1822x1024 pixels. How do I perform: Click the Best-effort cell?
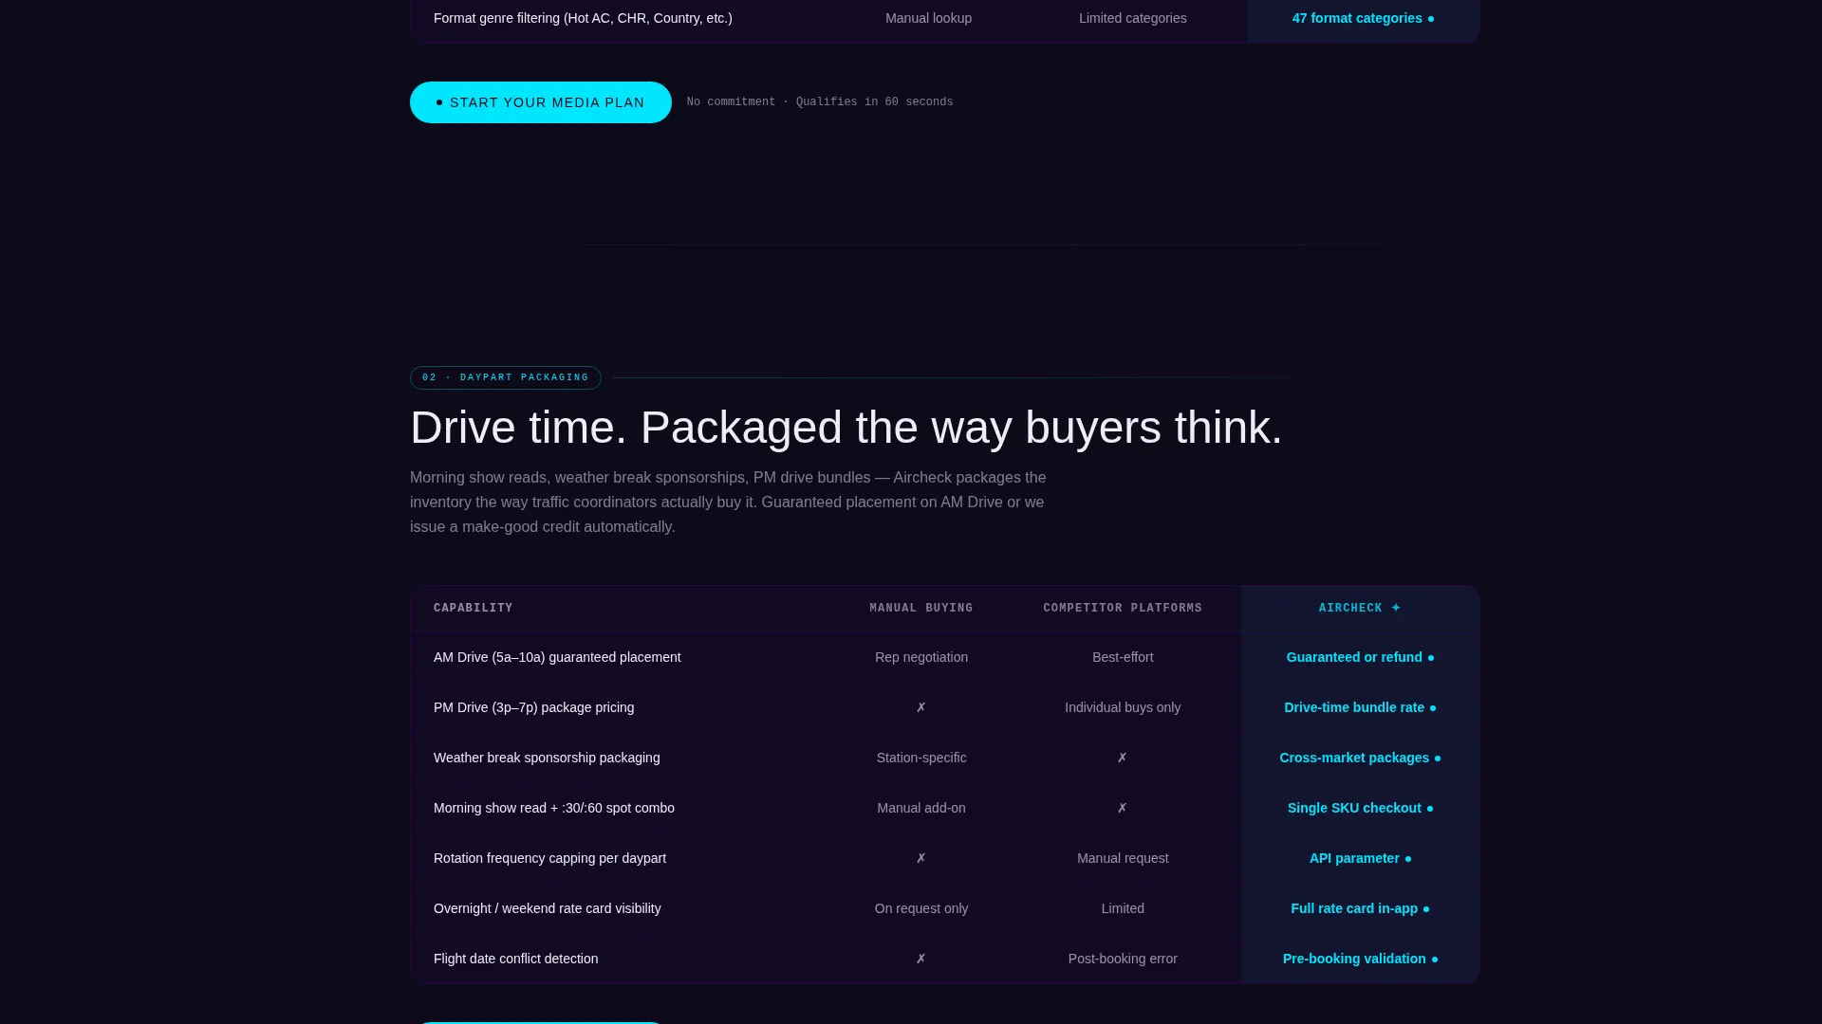[1123, 657]
